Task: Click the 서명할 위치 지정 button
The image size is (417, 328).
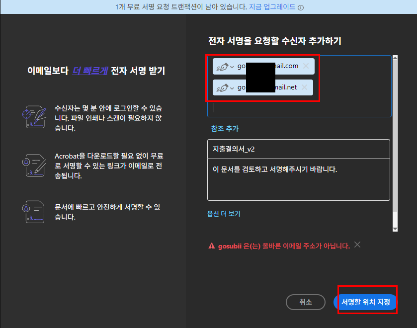Action: coord(365,302)
